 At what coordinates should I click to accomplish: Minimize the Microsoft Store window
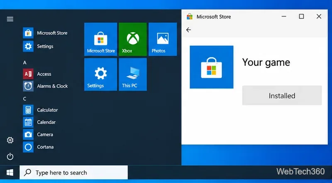coord(284,17)
